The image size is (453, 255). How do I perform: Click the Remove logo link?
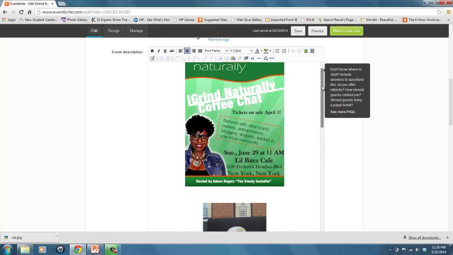(x=219, y=40)
